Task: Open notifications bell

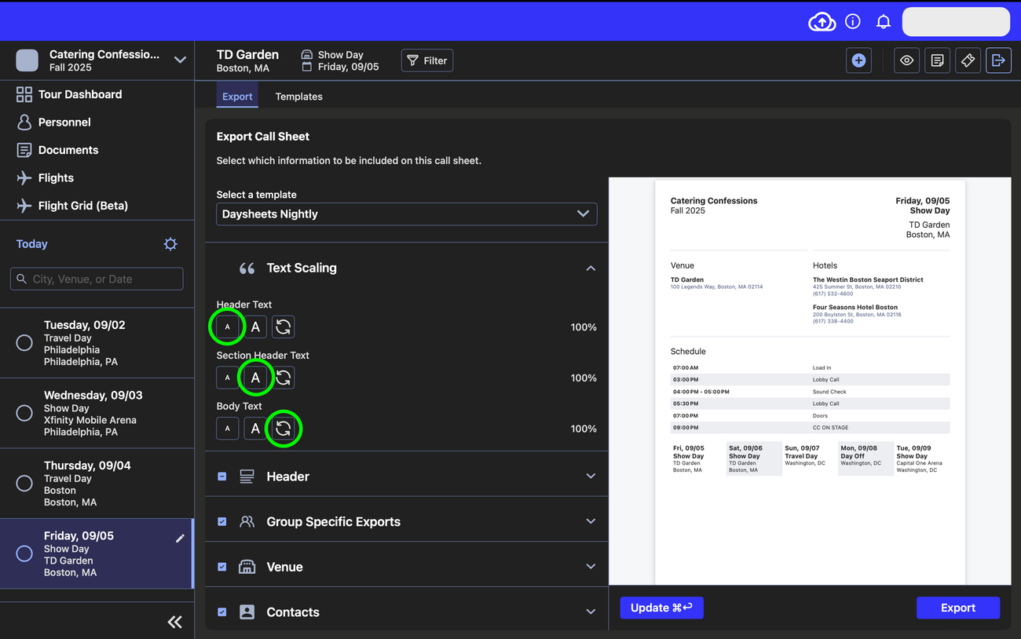Action: (884, 22)
